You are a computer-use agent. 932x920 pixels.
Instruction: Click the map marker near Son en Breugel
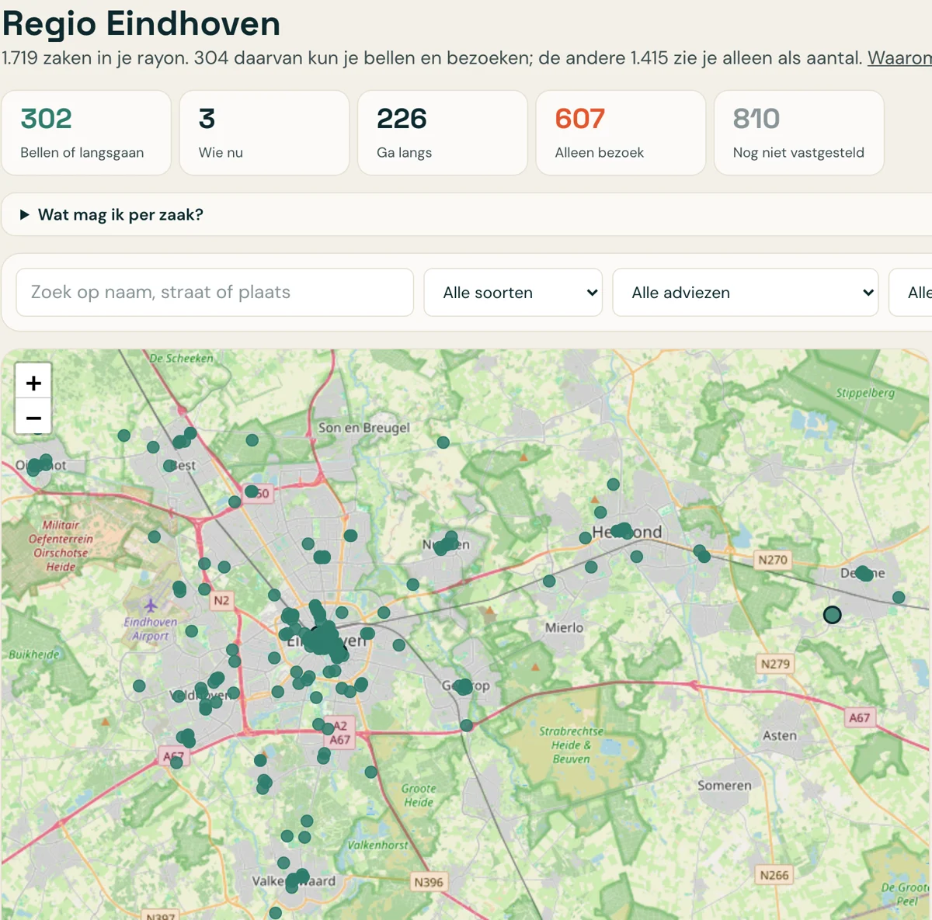443,443
